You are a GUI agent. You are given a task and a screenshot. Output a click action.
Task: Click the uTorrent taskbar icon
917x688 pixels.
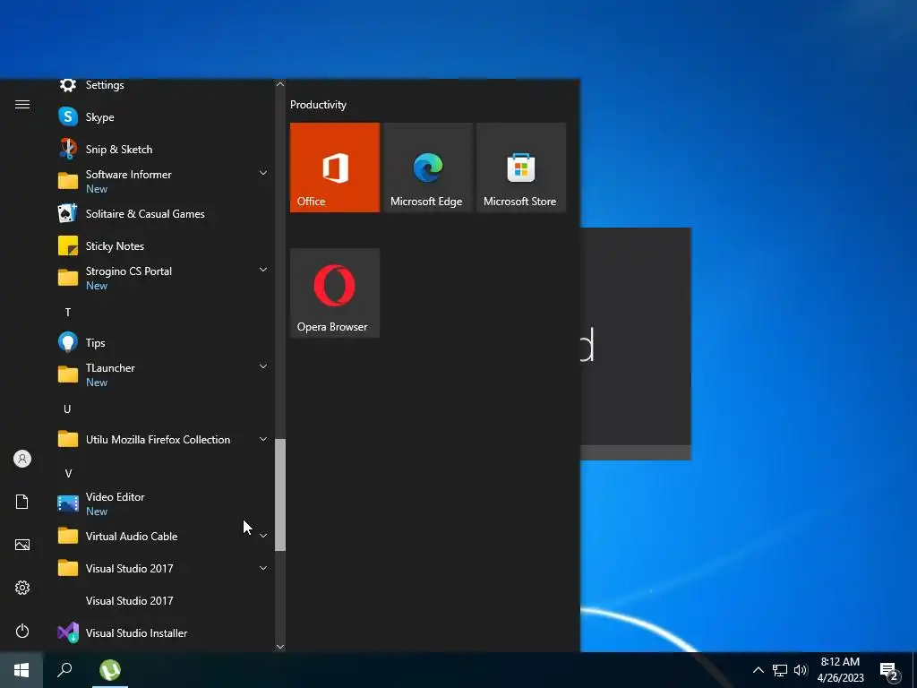110,670
